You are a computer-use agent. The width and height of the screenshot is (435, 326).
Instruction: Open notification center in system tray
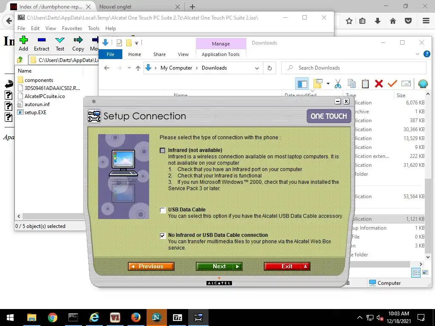tap(421, 318)
